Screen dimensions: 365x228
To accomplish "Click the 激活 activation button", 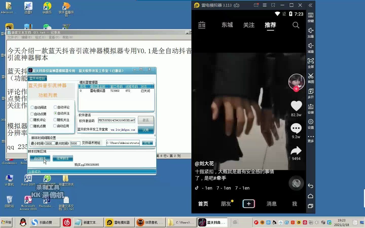I will 145,120.
